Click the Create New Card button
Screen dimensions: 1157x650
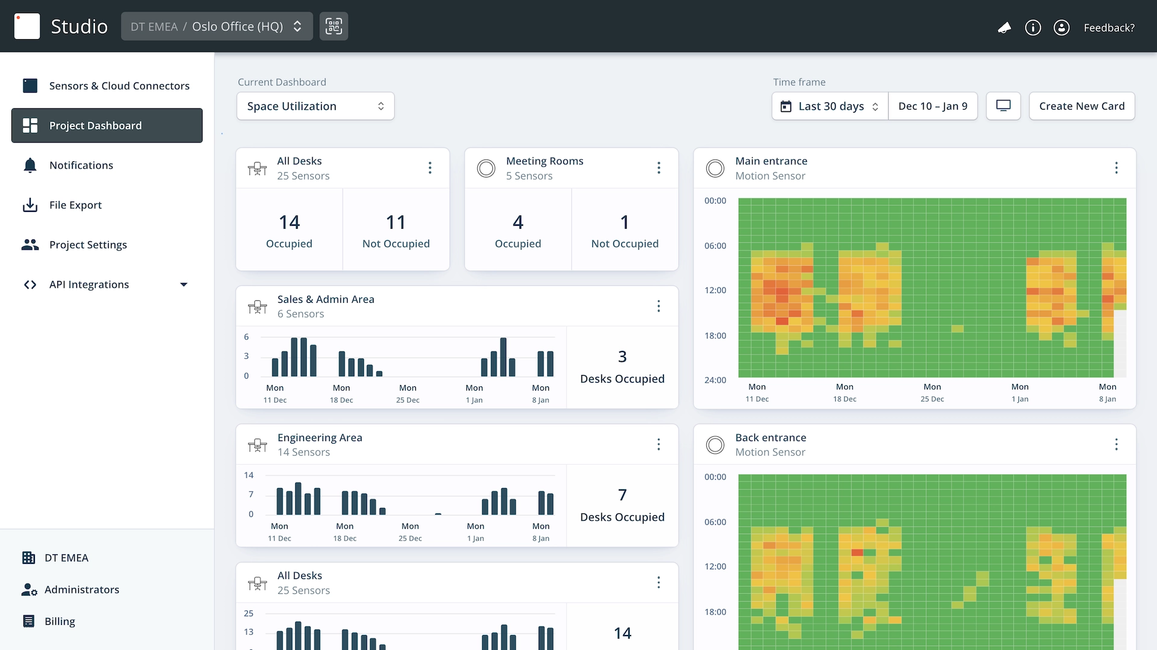click(1082, 106)
